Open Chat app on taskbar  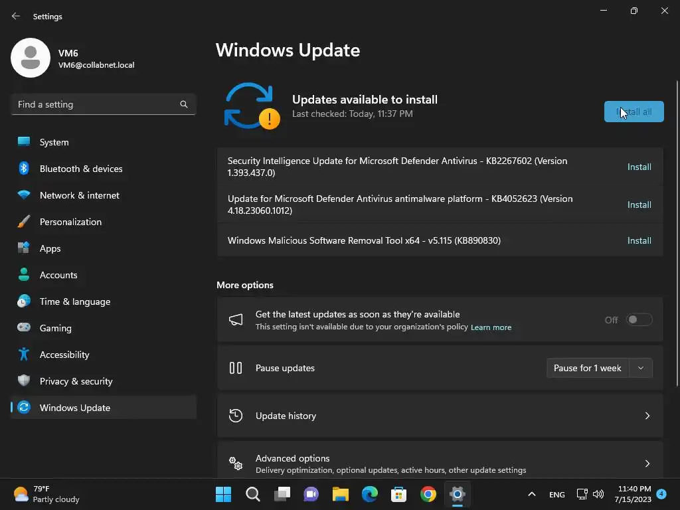pos(311,494)
